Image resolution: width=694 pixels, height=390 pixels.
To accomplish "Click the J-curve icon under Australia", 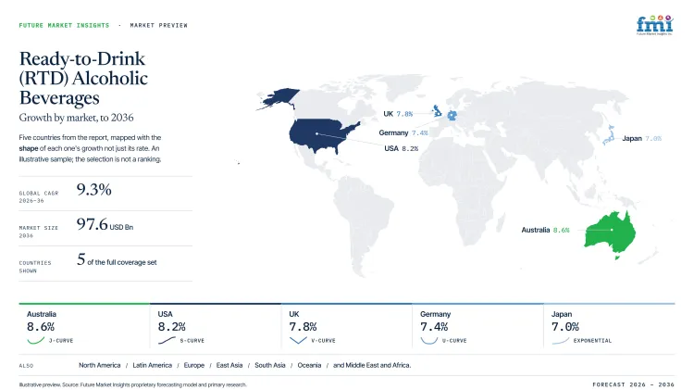I will click(x=35, y=340).
